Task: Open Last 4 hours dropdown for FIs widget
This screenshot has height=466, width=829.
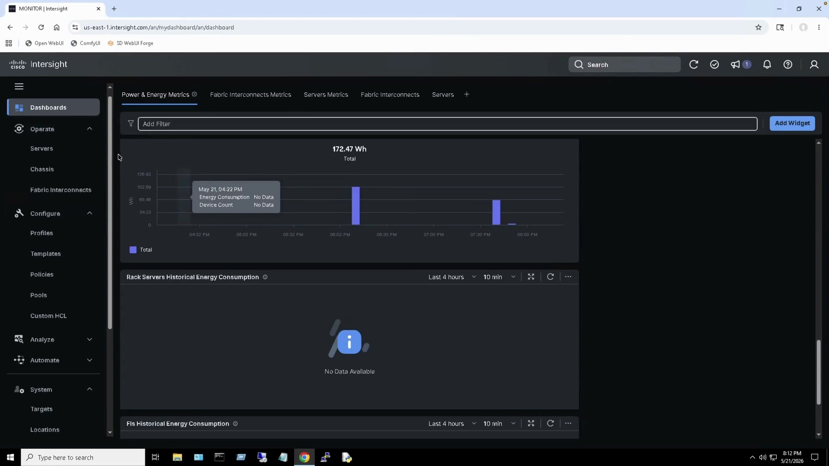Action: (452, 424)
